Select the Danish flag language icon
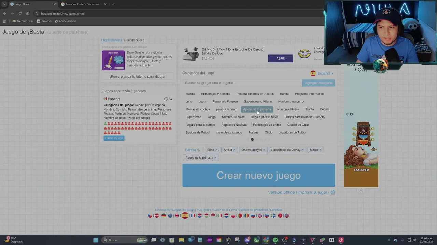The image size is (437, 245). [157, 216]
